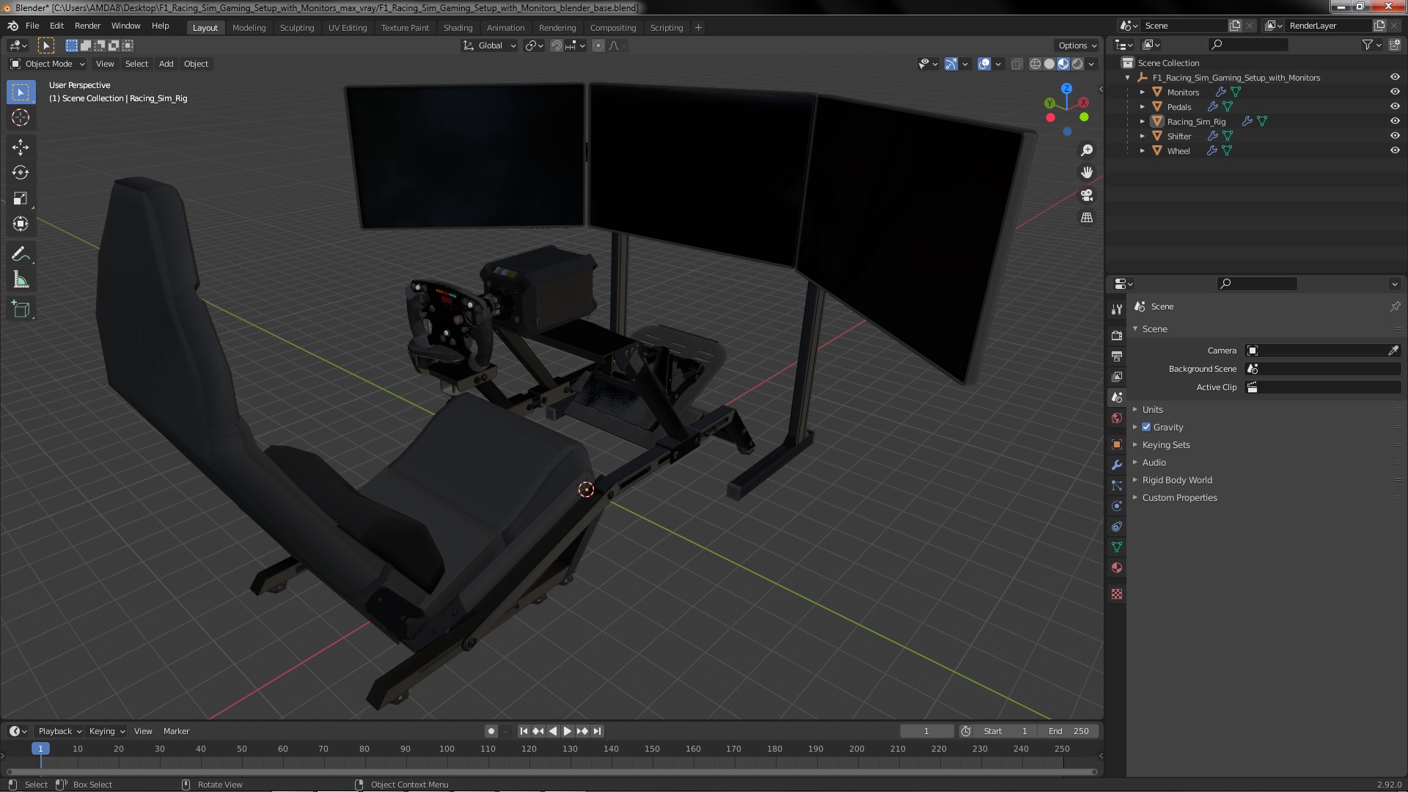Switch to the Shading workspace tab

[x=458, y=27]
